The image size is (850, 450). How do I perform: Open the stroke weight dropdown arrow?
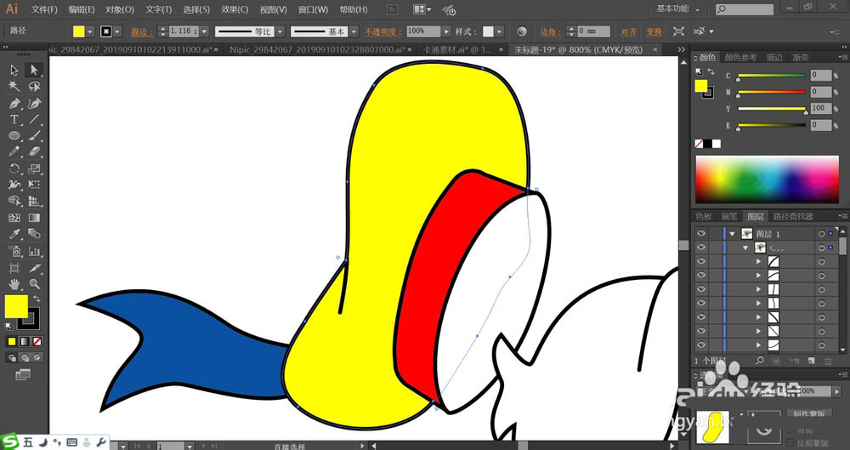(x=204, y=31)
